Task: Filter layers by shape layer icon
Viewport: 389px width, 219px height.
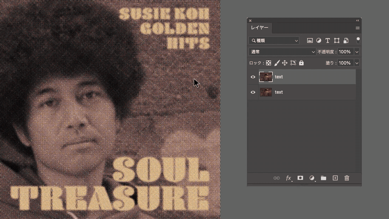Action: (x=337, y=40)
